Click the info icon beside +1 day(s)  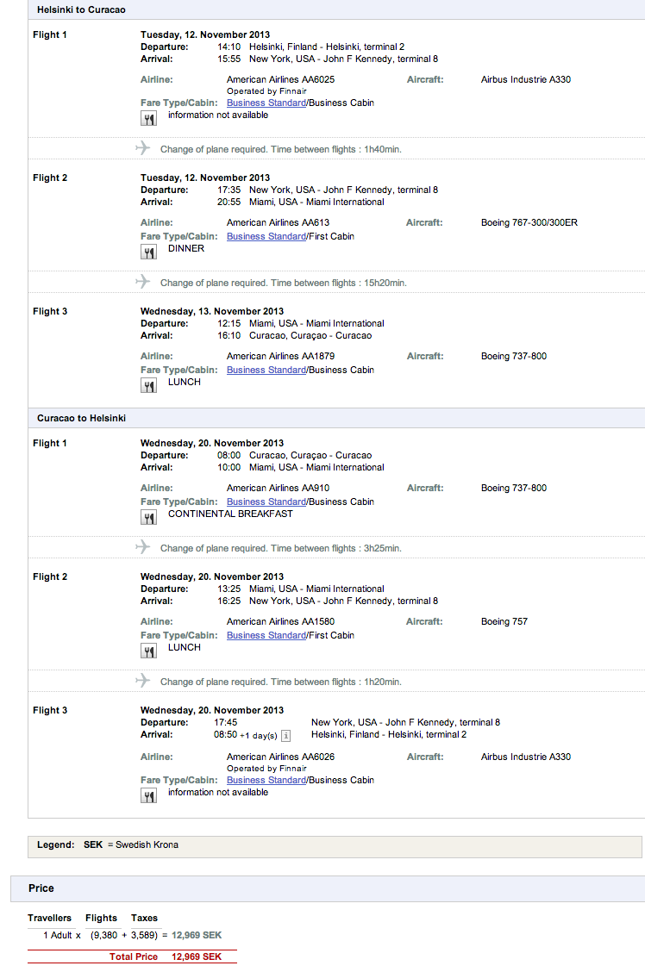click(x=285, y=736)
